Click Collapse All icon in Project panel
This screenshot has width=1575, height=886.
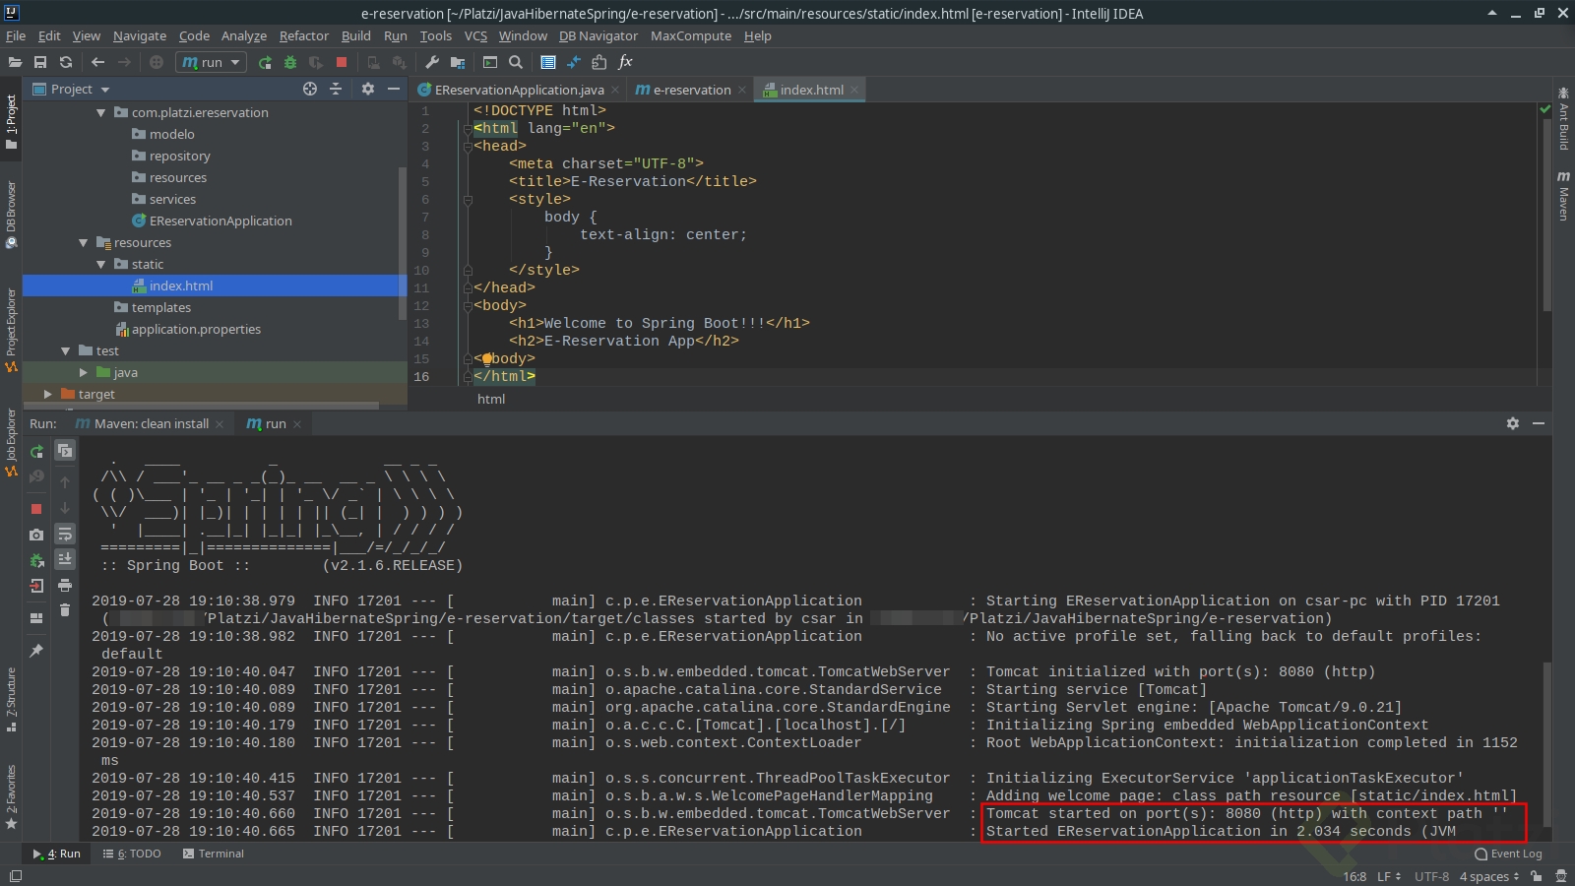336,89
